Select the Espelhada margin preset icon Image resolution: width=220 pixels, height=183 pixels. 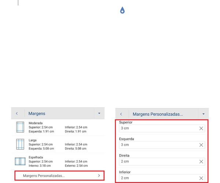[20, 161]
